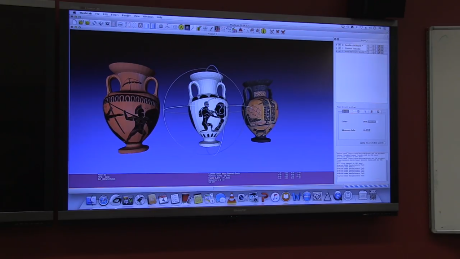This screenshot has width=460, height=259.
Task: Click Spotlight search in menu bar
Action: tap(380, 28)
